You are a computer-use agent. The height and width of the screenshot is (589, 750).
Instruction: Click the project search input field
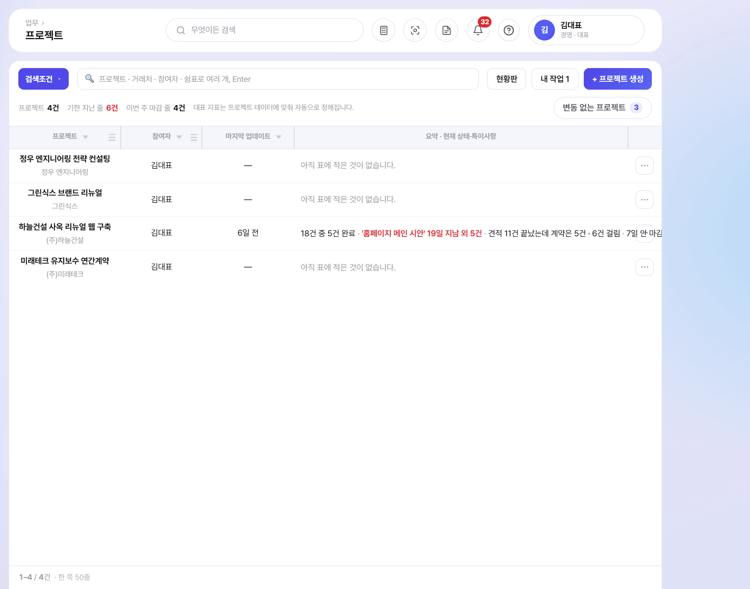tap(278, 79)
